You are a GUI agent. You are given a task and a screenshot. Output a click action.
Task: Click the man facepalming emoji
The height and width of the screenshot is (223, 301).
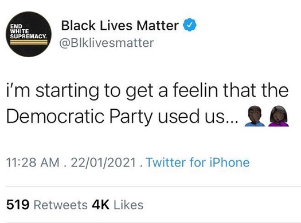[255, 117]
